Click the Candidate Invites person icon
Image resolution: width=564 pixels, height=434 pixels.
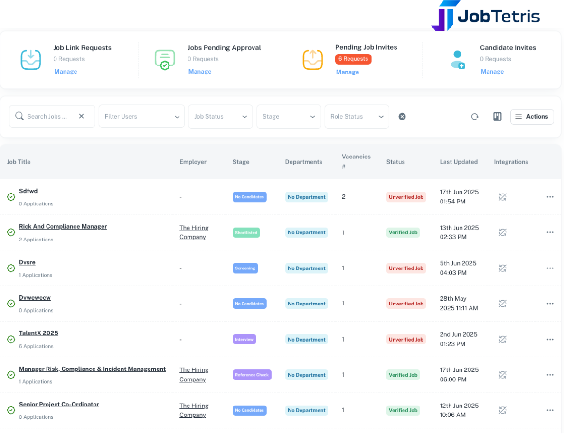[458, 60]
